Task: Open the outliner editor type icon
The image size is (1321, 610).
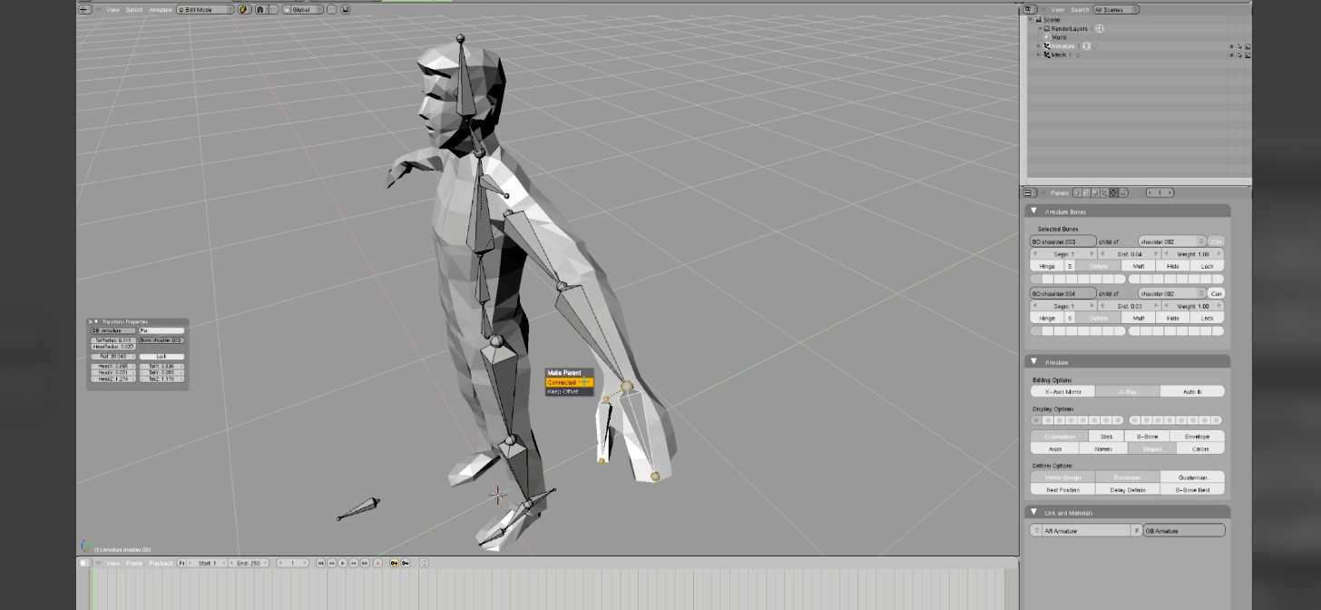Action: click(1030, 9)
